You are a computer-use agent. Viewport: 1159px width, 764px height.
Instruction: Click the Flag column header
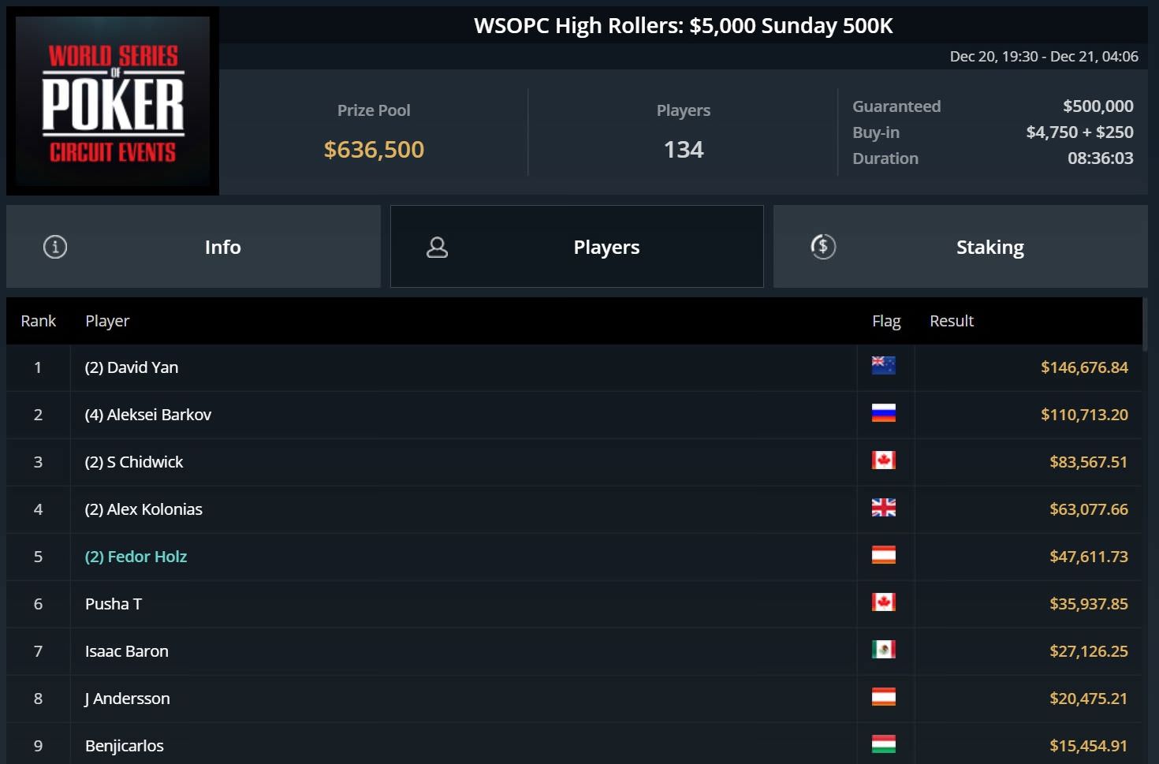click(x=885, y=321)
